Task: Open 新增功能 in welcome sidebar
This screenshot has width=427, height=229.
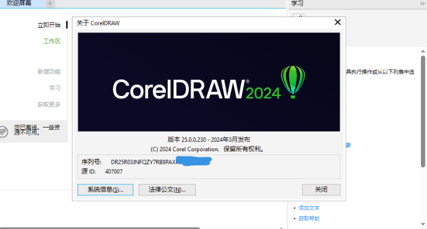Action: (49, 71)
